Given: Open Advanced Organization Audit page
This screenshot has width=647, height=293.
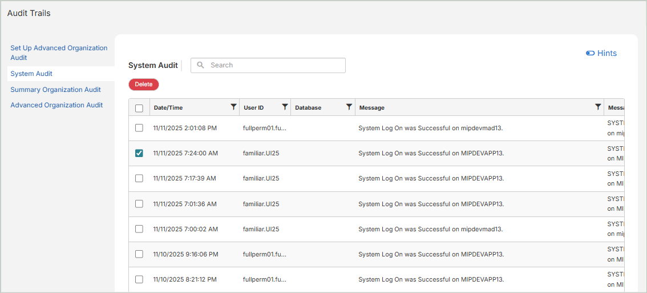Looking at the screenshot, I should coord(56,105).
